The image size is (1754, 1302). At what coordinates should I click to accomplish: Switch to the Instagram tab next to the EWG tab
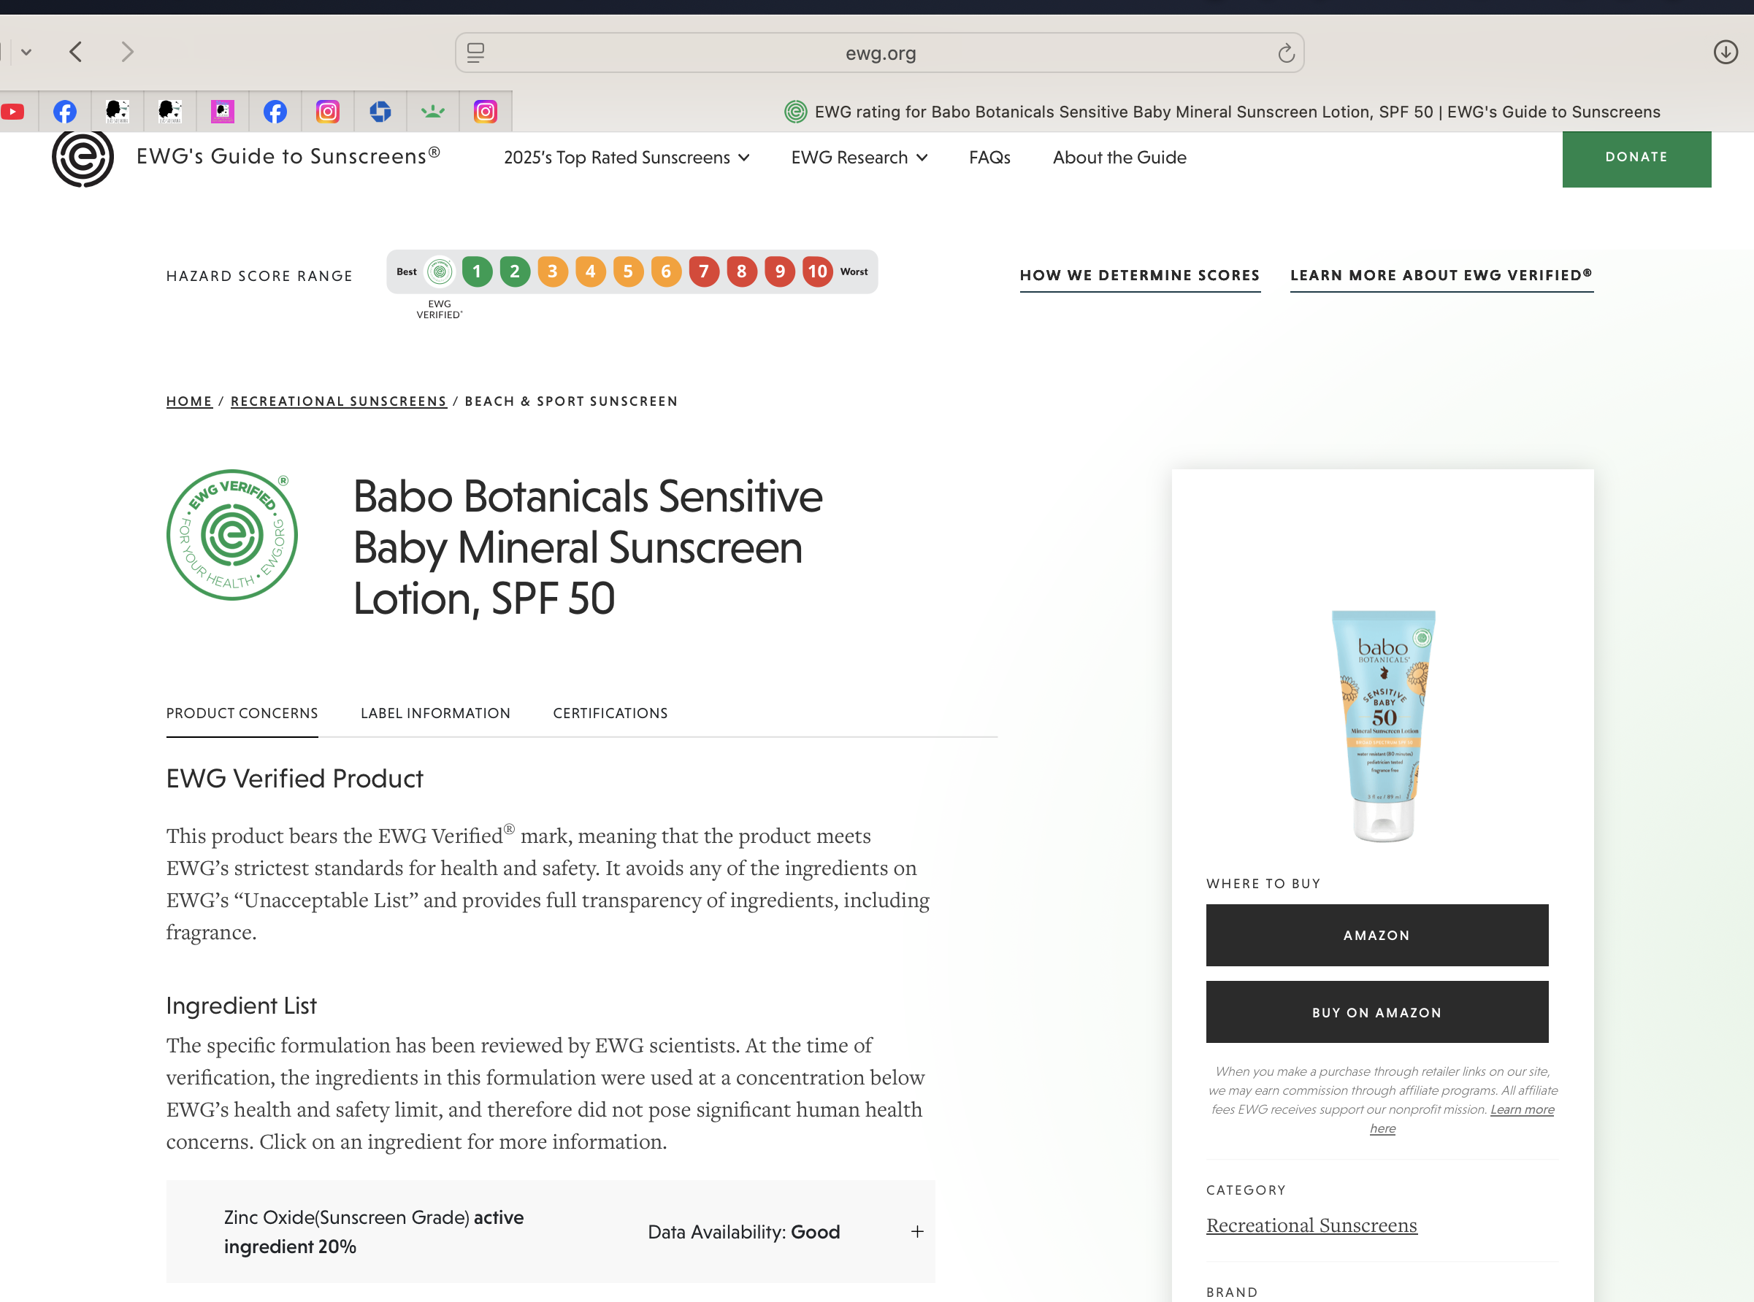485,111
